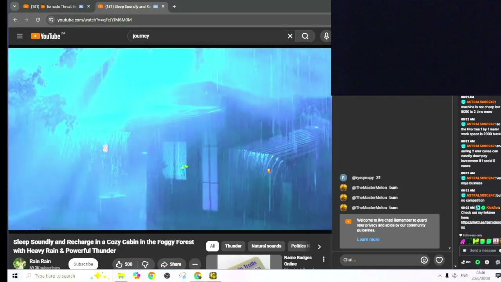
Task: Open the notification center icon
Action: click(498, 276)
